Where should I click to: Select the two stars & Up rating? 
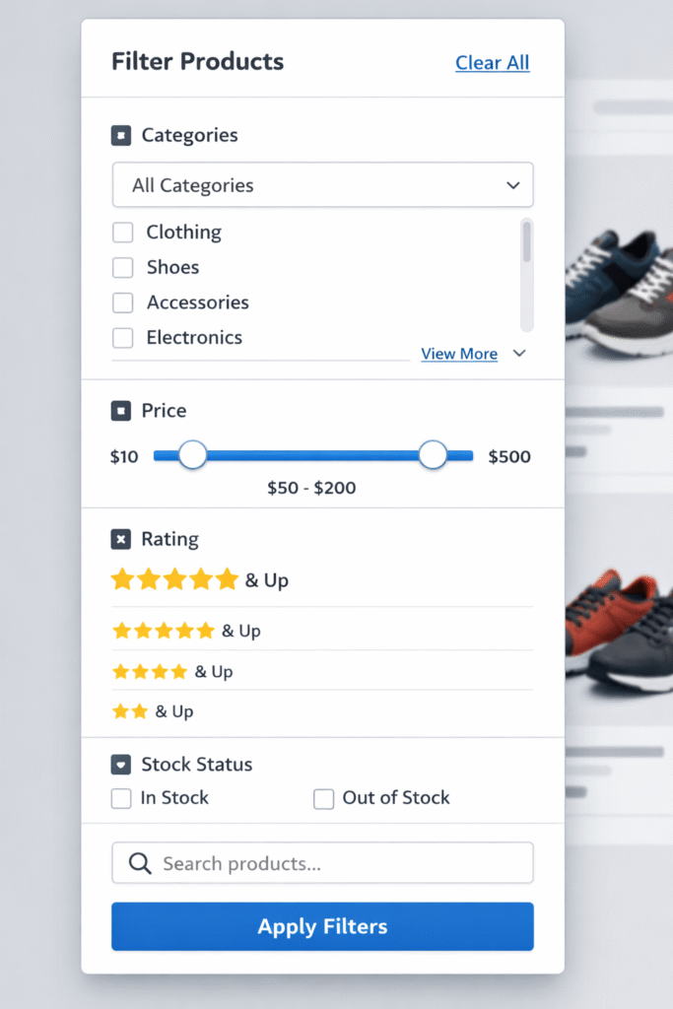pyautogui.click(x=153, y=711)
